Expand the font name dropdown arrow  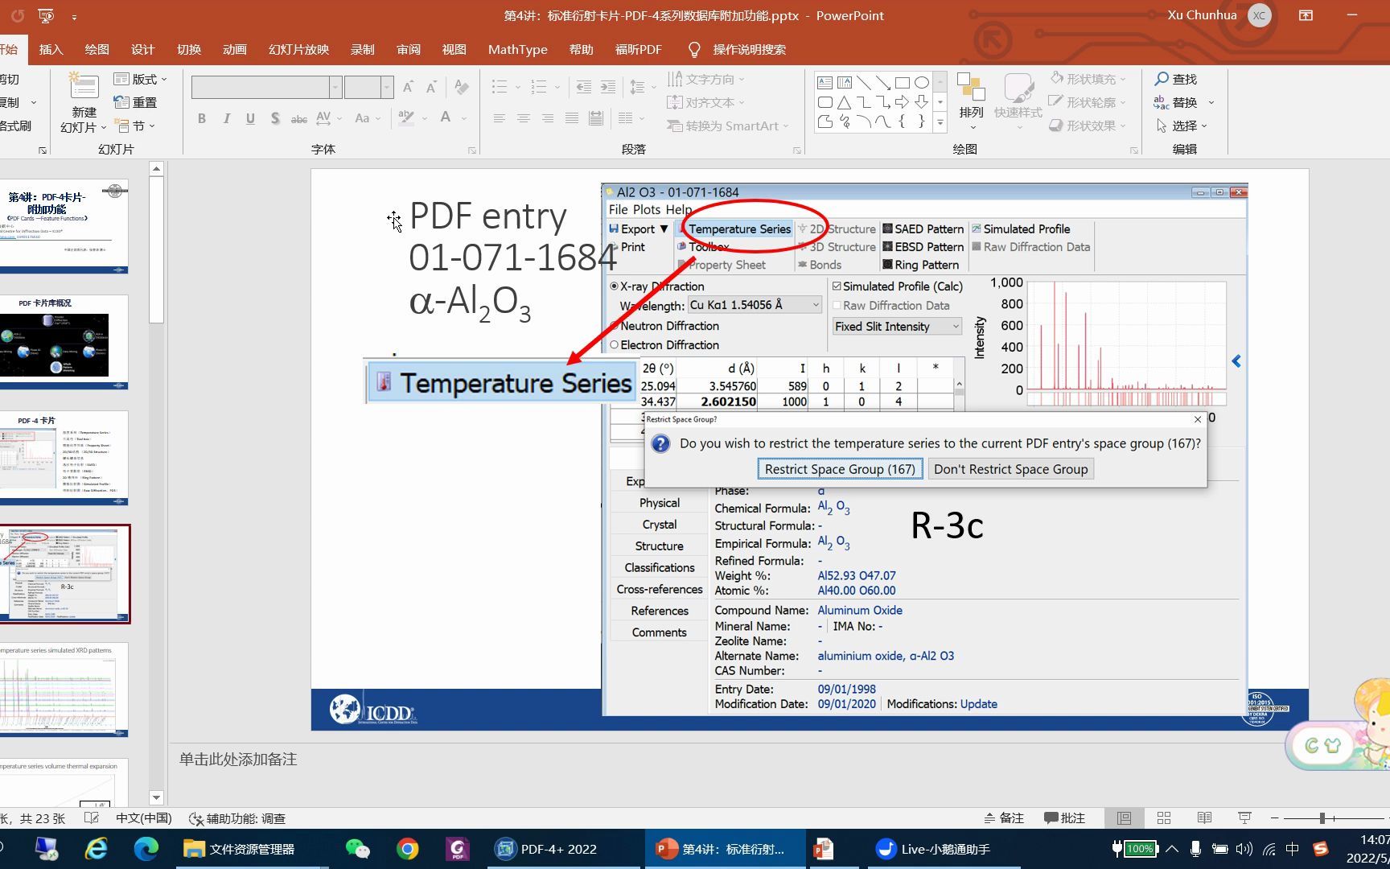(x=335, y=87)
